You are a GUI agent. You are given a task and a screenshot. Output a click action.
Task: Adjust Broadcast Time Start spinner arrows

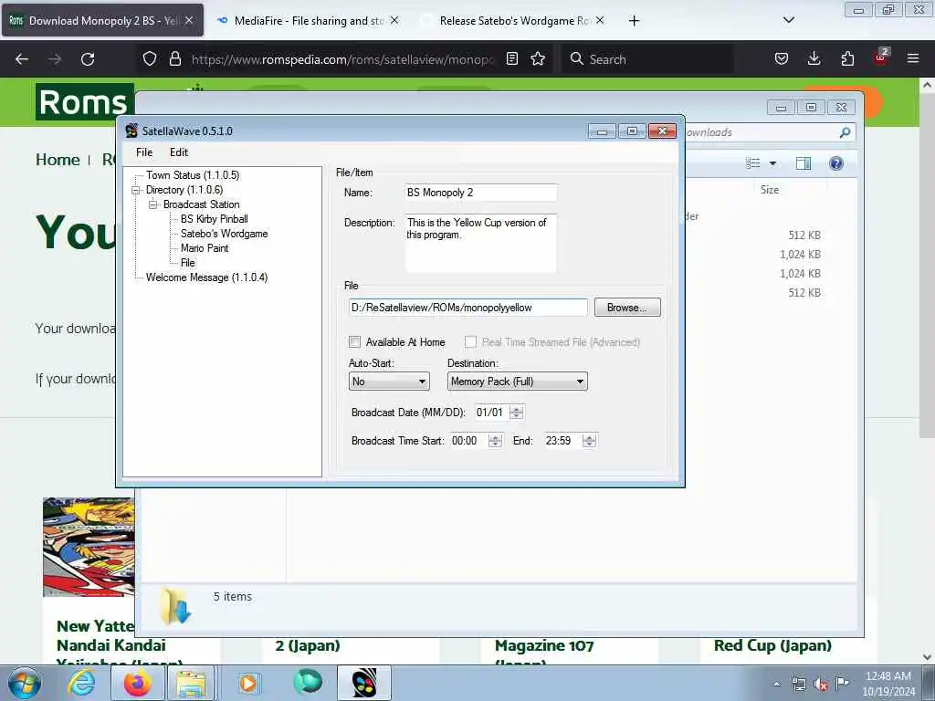click(x=494, y=441)
